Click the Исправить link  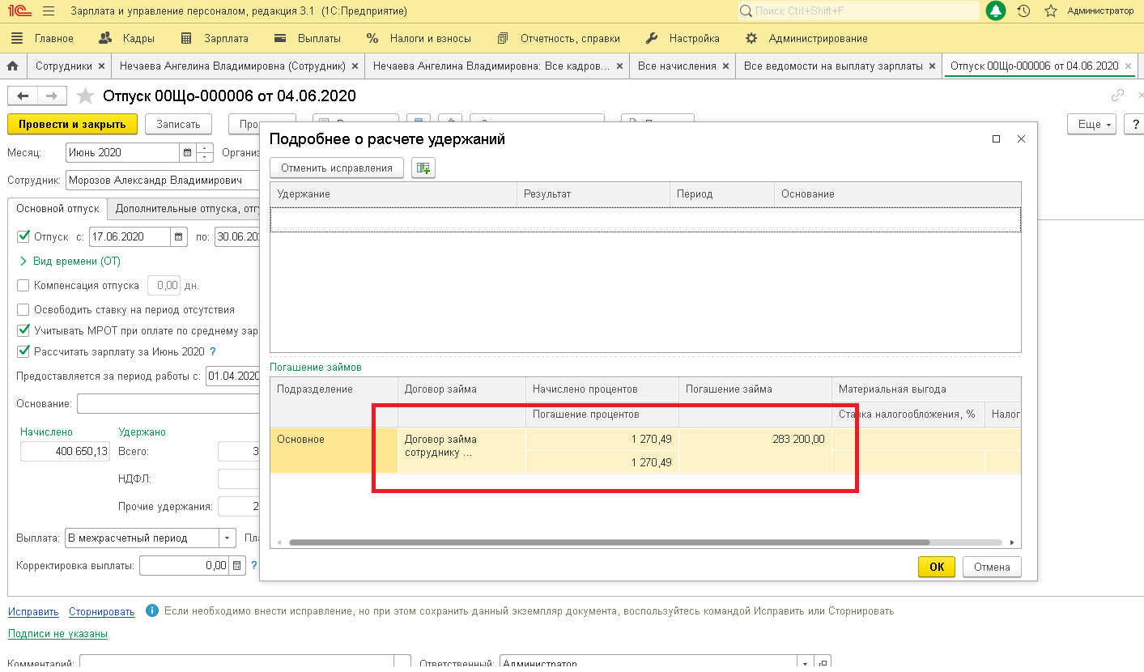point(33,611)
